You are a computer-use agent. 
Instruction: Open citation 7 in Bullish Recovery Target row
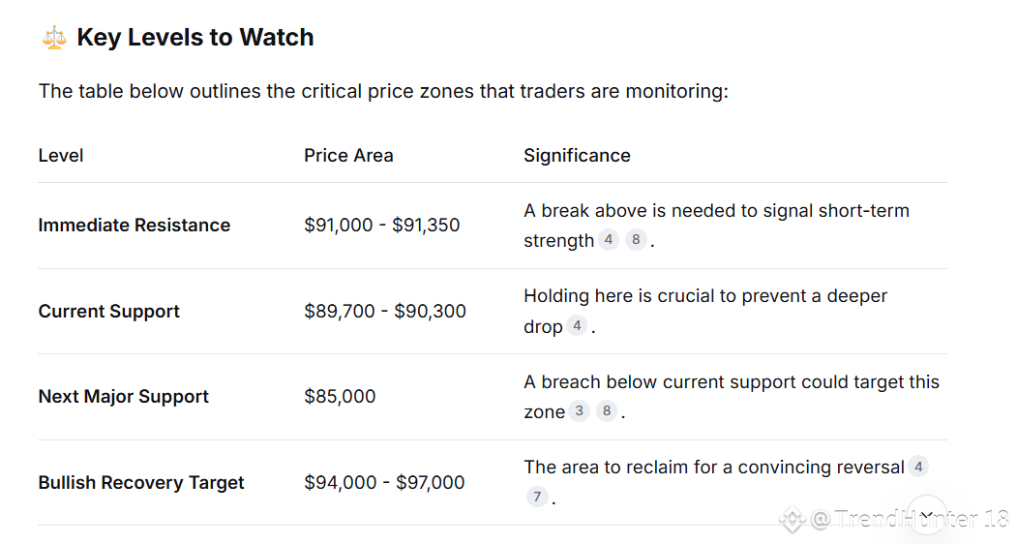(538, 498)
